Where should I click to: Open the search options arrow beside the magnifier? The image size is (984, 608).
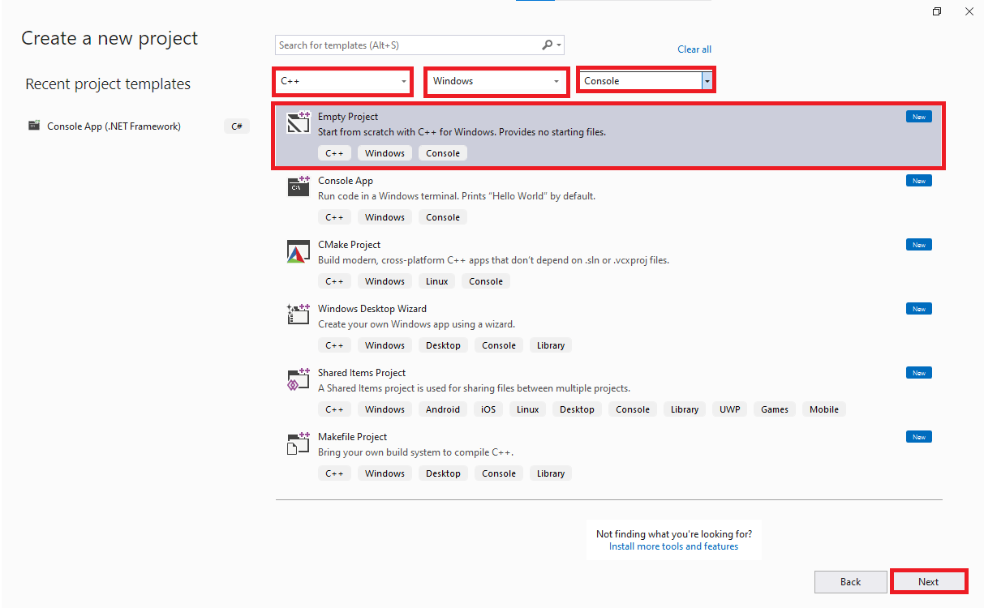[560, 45]
